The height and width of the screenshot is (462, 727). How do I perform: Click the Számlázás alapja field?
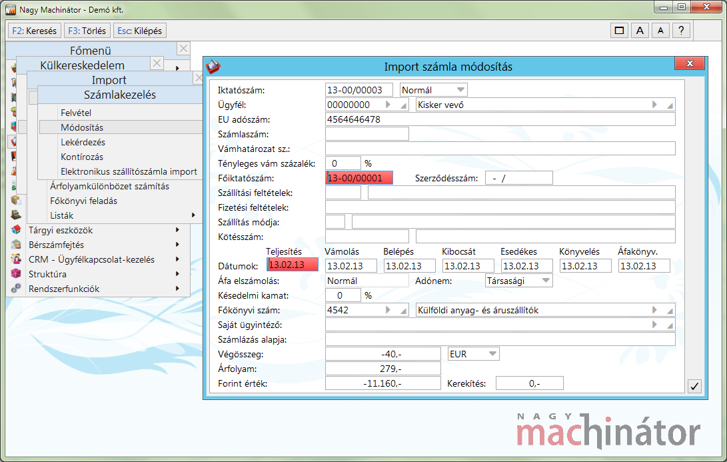coord(500,339)
